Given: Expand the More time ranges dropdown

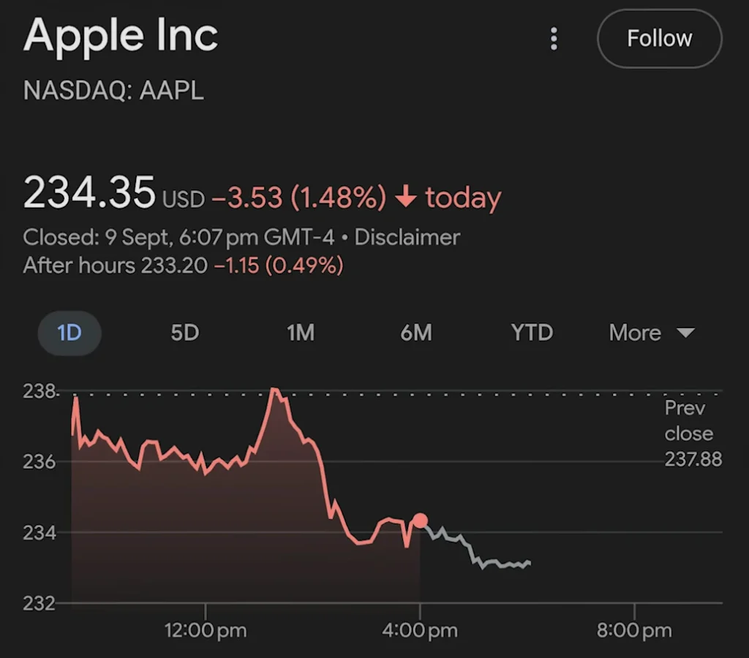Looking at the screenshot, I should 651,333.
